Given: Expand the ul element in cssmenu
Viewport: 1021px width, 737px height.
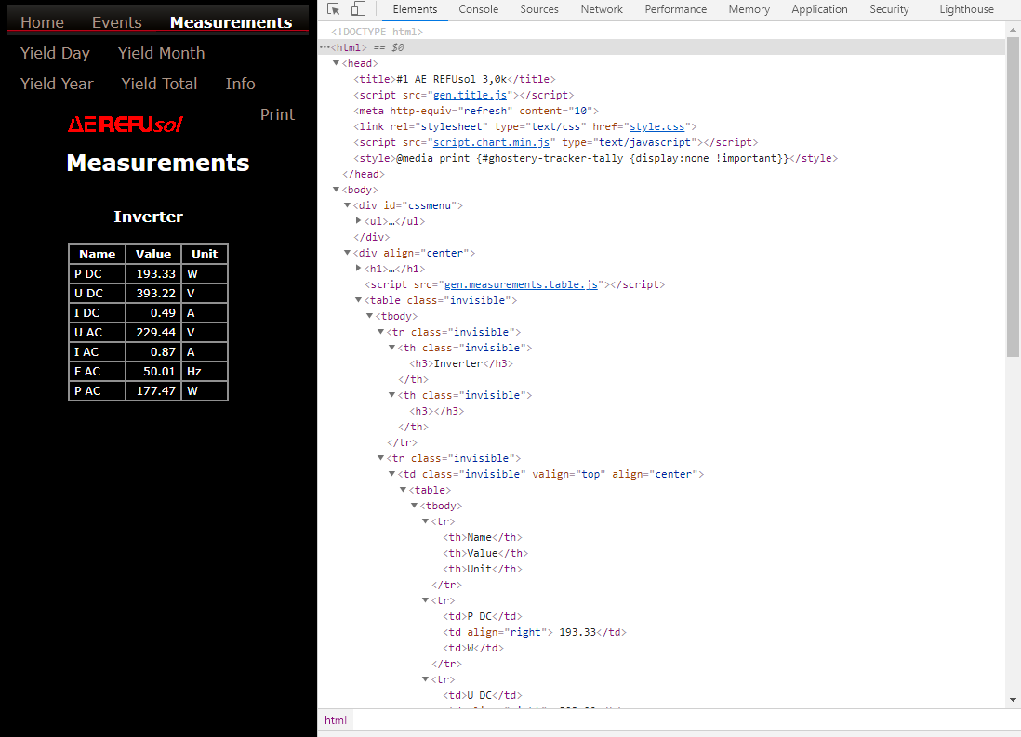Looking at the screenshot, I should click(x=359, y=221).
